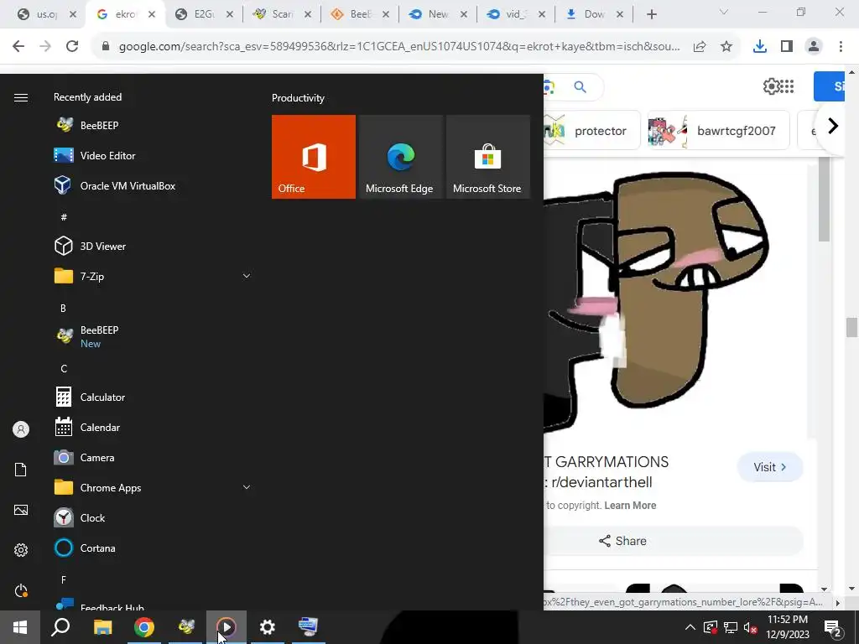Switch to the Dow downloads tab

[594, 14]
